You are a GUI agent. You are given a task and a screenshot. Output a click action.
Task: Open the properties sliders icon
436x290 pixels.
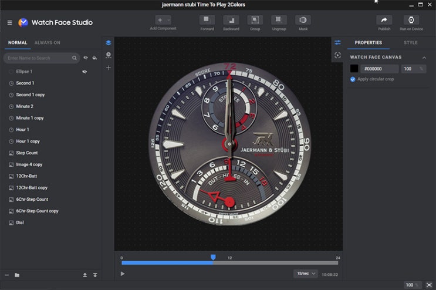pos(337,42)
